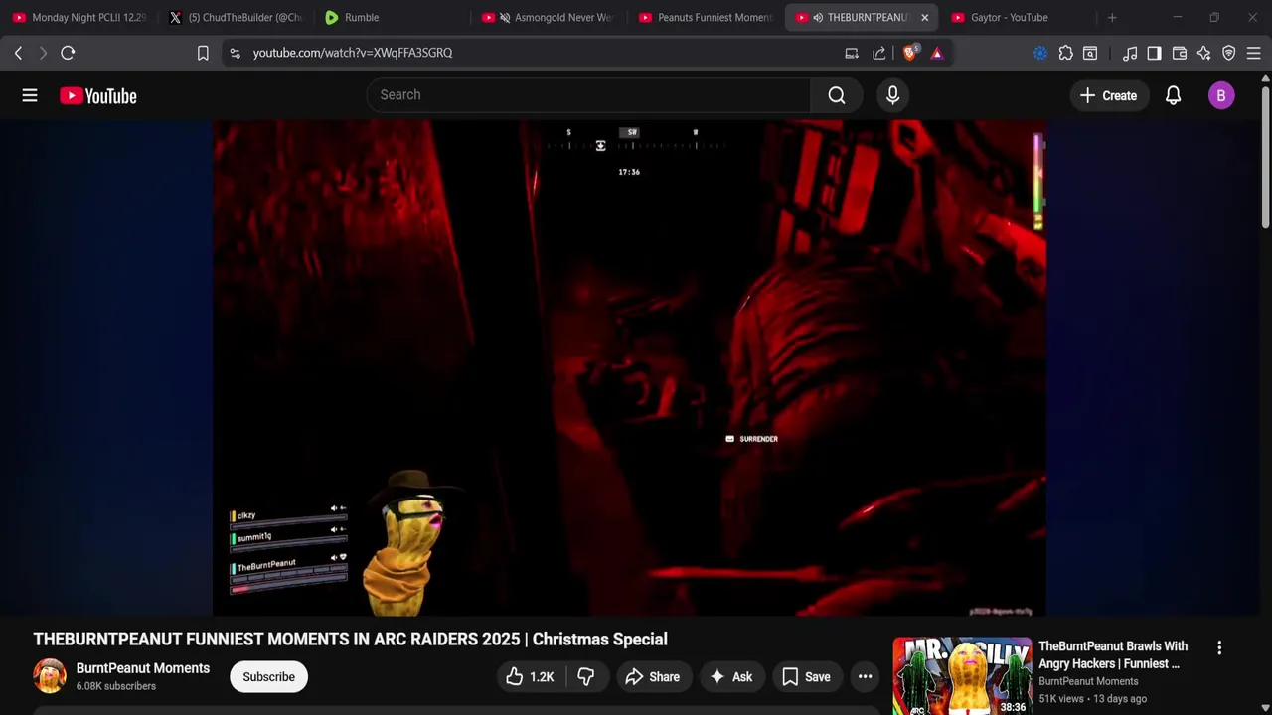Subscribe to BurntPeanut Moments
The height and width of the screenshot is (715, 1272).
(x=268, y=677)
